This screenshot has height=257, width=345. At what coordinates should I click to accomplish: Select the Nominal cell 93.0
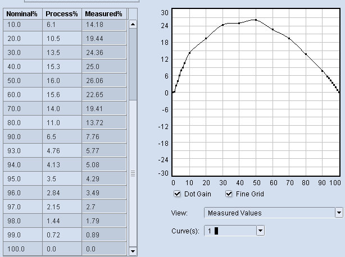(x=22, y=151)
